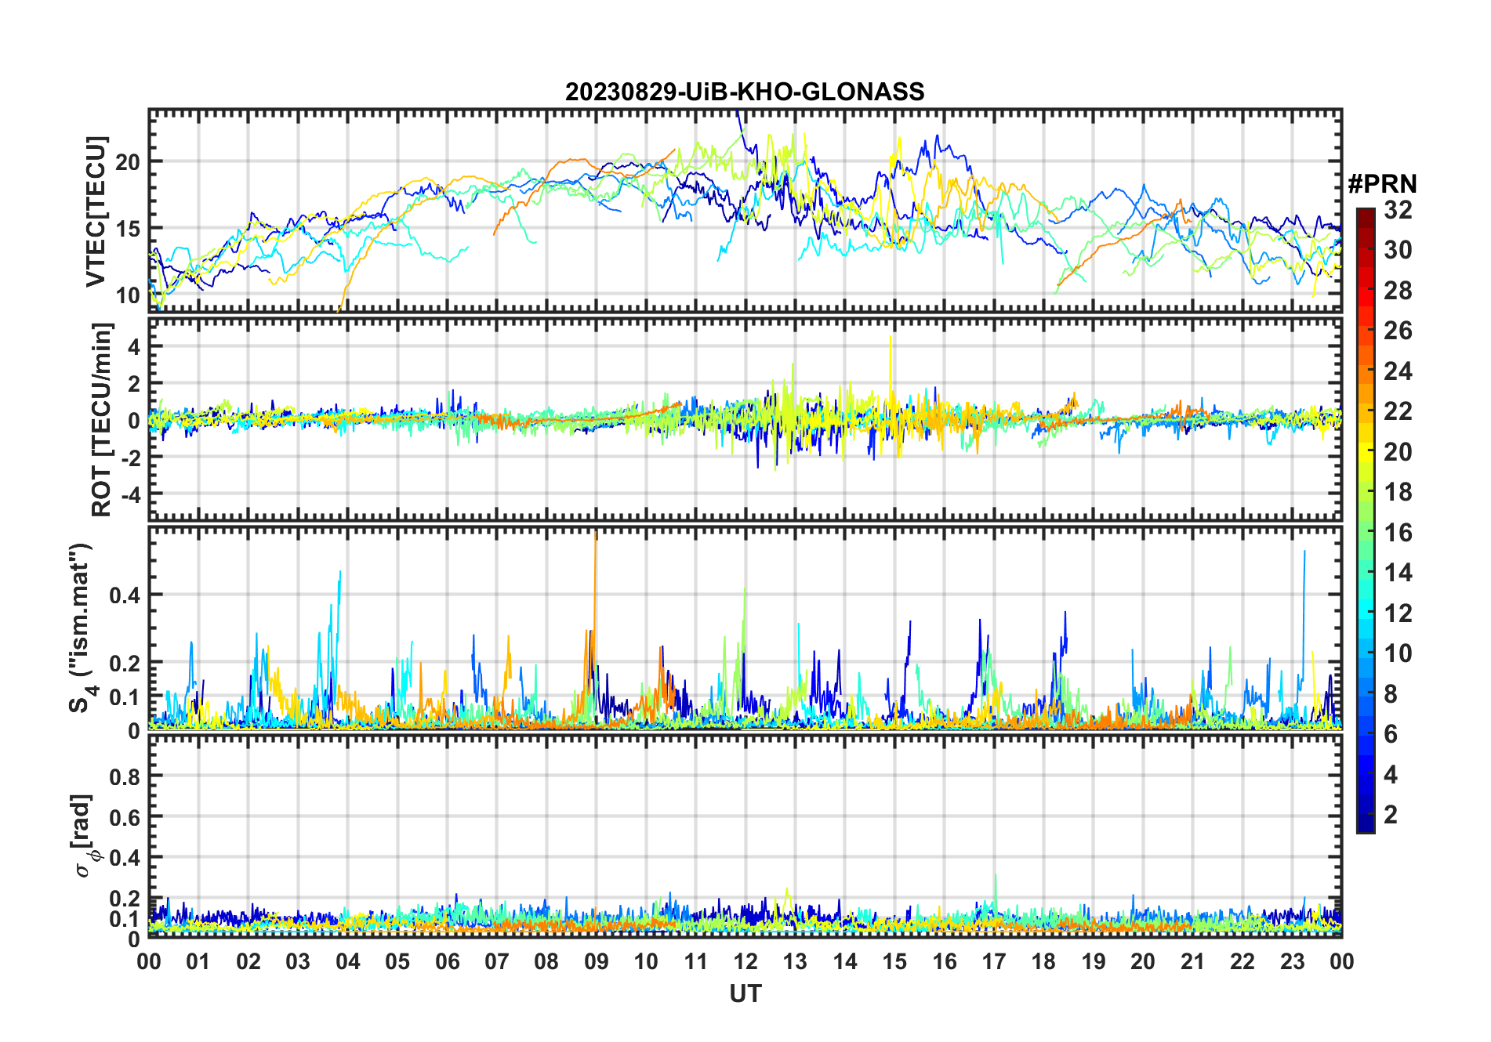Click the 10 tick label on the VTEC axis
This screenshot has width=1491, height=1042.
point(128,295)
